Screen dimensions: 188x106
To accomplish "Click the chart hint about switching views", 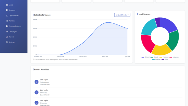I will pos(56,59).
